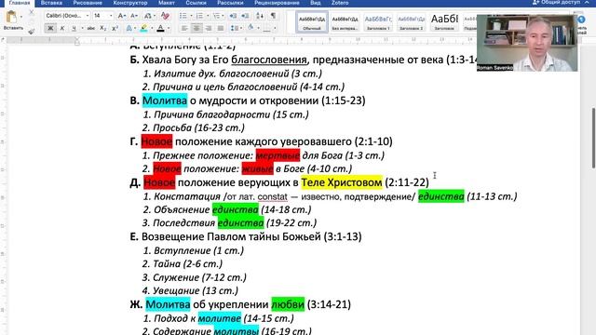
Task: Open the Рассылки ribbon tab
Action: coord(230,3)
